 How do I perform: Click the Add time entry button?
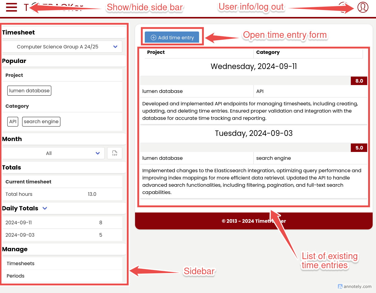tap(172, 38)
